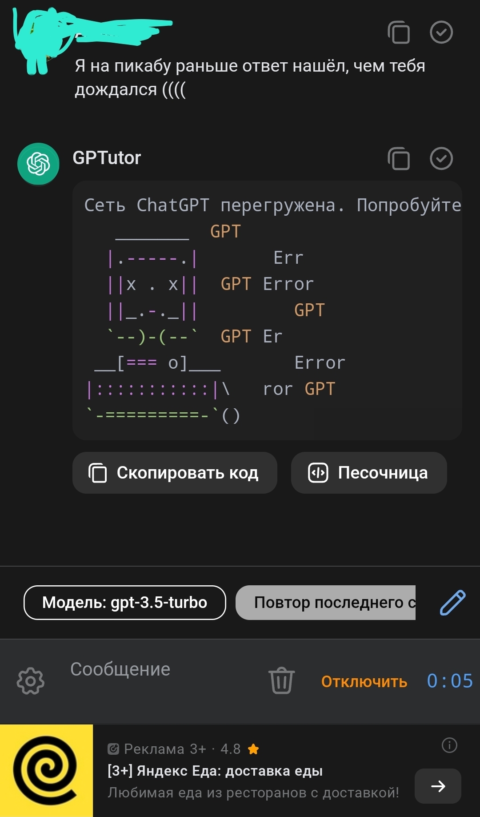Toggle the checkmark on GPTutor reply
Image resolution: width=480 pixels, height=817 pixels.
[x=441, y=158]
